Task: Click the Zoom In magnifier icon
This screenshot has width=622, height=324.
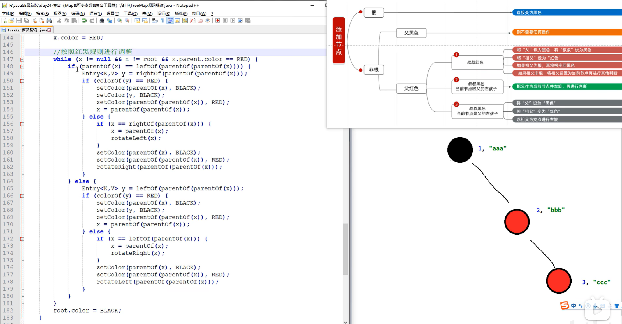Action: tap(120, 21)
